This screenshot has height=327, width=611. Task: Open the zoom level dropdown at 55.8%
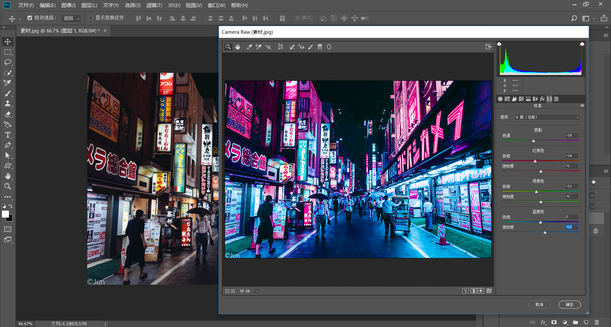(256, 291)
